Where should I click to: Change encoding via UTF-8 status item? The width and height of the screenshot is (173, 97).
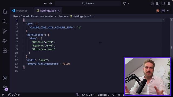(x=116, y=95)
